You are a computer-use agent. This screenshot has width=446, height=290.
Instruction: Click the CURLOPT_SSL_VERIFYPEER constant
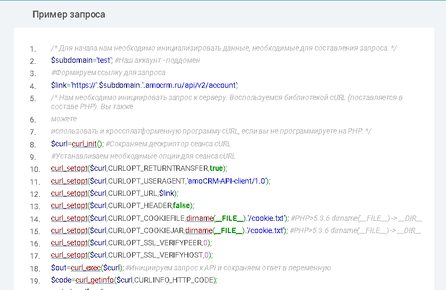click(155, 243)
